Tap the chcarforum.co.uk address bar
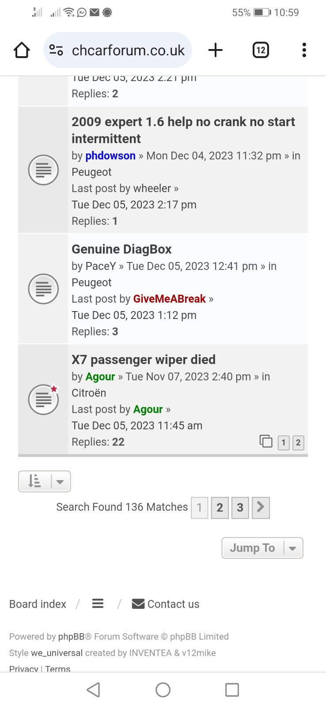This screenshot has width=326, height=708. [118, 50]
